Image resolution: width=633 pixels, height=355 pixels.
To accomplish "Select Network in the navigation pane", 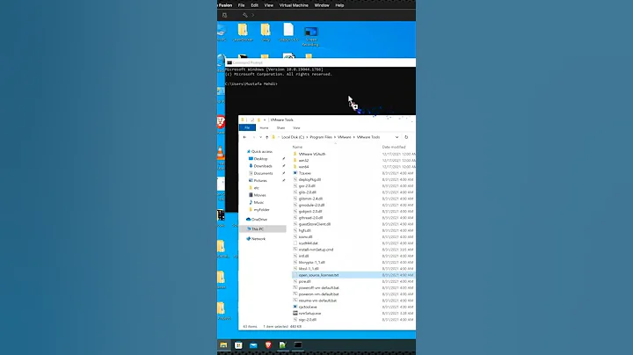I will point(258,239).
